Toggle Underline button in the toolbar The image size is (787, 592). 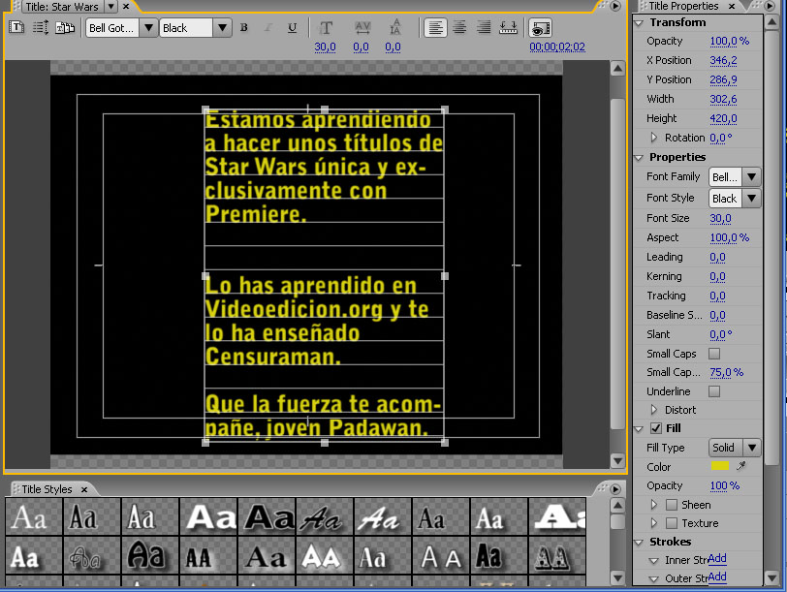(292, 28)
